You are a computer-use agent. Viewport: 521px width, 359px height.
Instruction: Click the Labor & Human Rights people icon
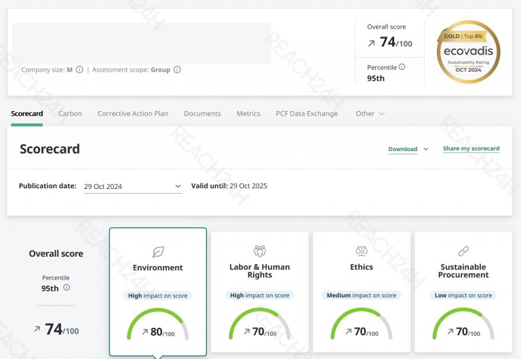[x=260, y=251]
